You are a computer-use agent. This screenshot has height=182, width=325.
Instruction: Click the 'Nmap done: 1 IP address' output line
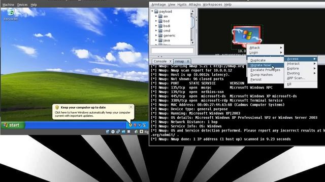(221, 139)
